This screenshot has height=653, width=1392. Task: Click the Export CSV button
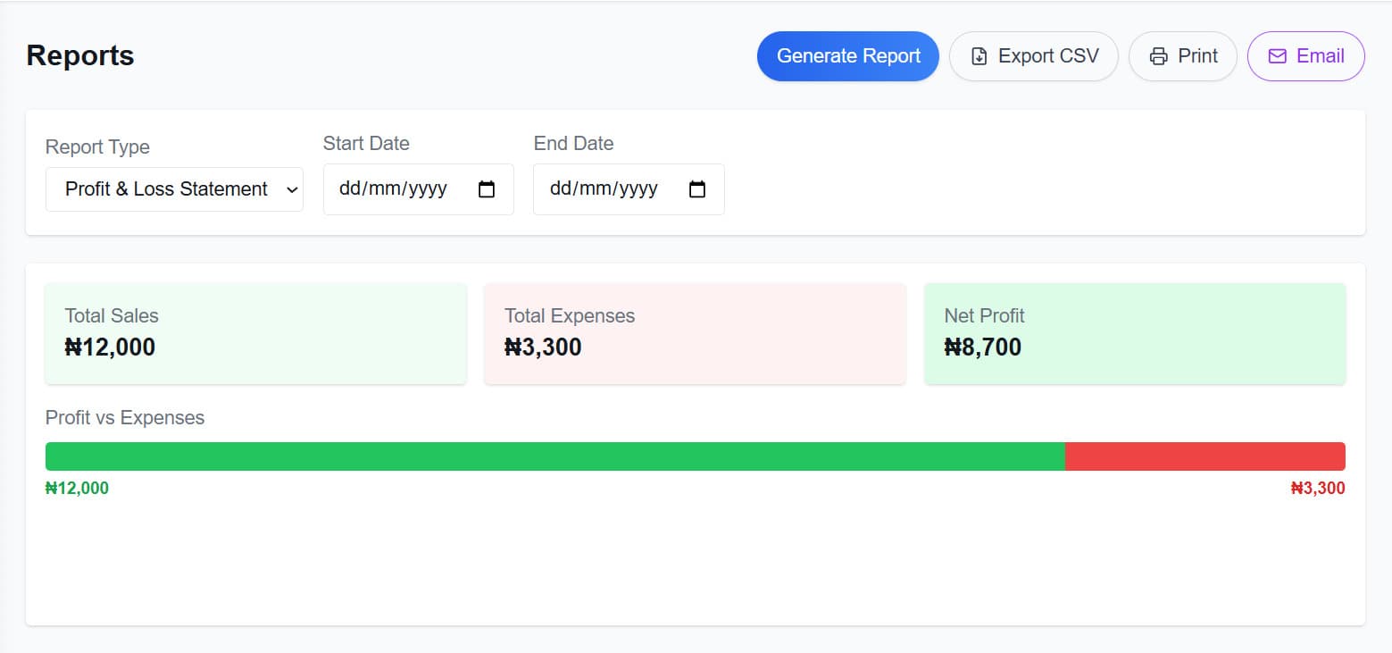point(1033,55)
